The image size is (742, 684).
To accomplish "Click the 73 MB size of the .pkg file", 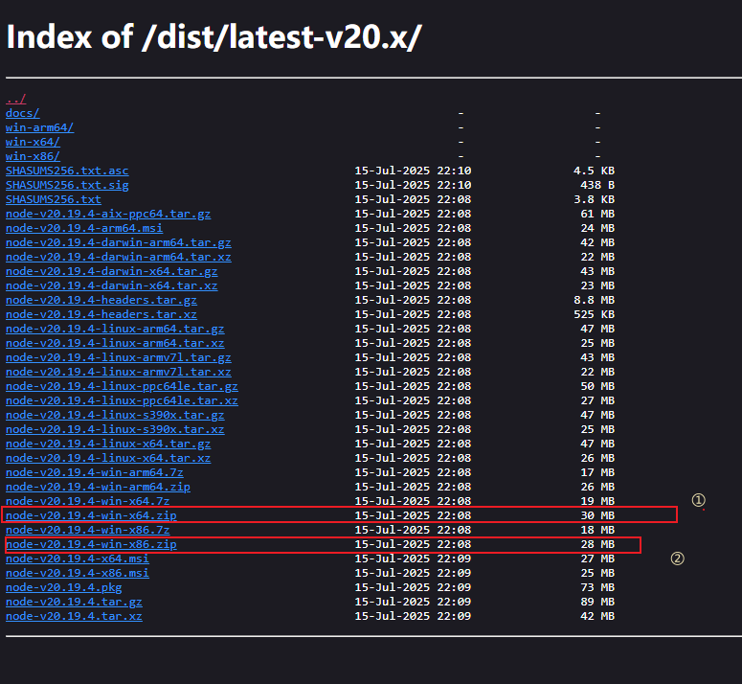I will point(597,587).
